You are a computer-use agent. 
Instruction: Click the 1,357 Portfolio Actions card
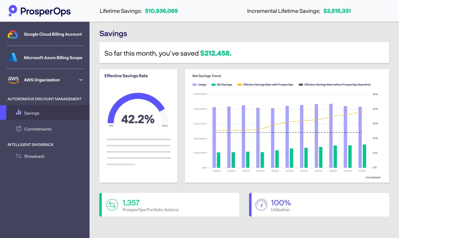[169, 205]
